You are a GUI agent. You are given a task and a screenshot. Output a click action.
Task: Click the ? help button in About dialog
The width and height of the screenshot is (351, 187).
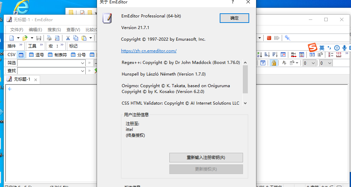pos(233,2)
